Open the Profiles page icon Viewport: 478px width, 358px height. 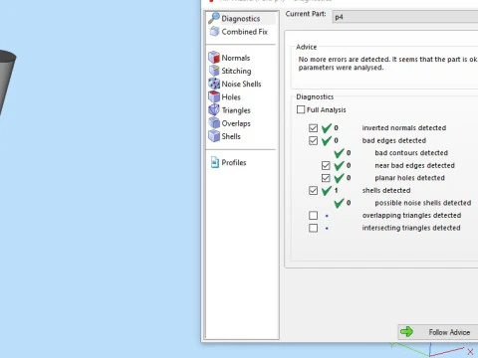215,162
